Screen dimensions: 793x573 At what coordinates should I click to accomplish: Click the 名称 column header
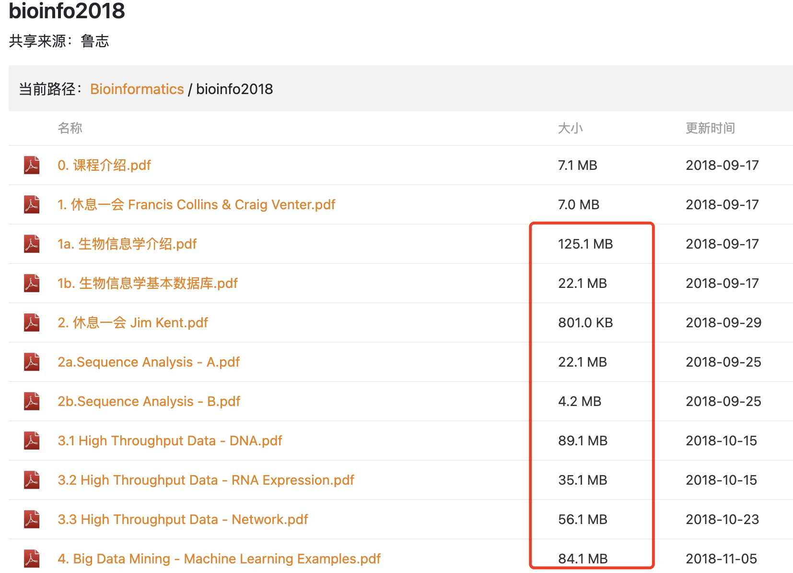tap(70, 128)
